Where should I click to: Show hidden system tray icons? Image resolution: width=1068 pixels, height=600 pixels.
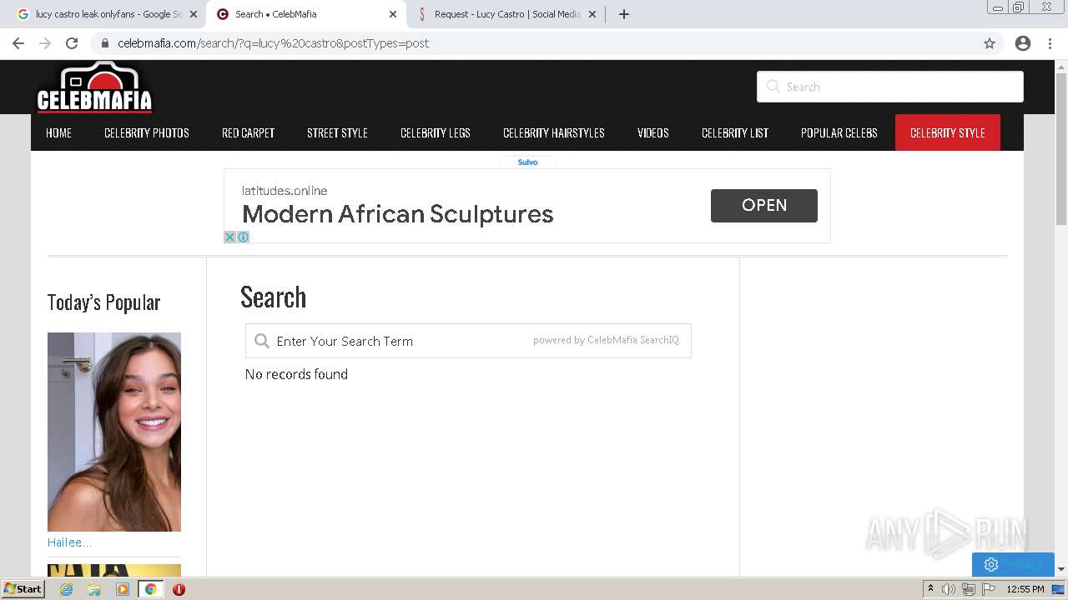click(x=930, y=589)
